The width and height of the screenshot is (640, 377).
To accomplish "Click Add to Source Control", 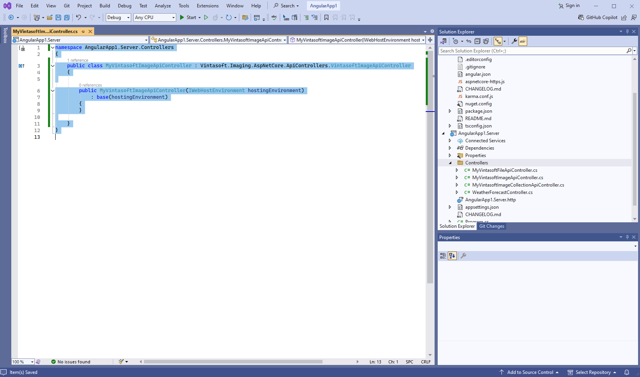I will [530, 372].
